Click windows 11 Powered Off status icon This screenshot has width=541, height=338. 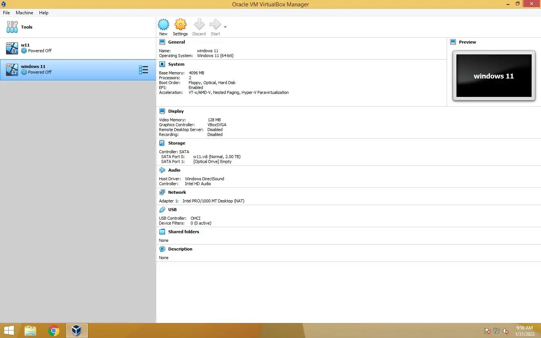(24, 72)
